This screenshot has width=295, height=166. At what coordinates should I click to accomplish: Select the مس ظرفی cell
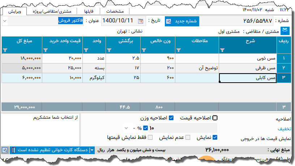[248, 68]
